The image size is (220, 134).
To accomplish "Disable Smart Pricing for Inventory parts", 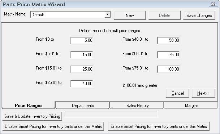I will coord(53,126).
